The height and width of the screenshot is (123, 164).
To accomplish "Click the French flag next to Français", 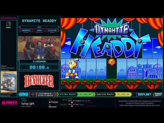I will (50, 102).
